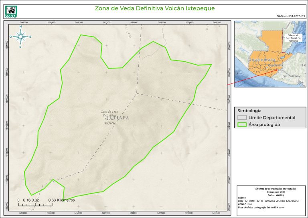This screenshot has width=308, height=218.
Task: Click the Diferendo territorial no resuelto callout
Action: (x=295, y=38)
